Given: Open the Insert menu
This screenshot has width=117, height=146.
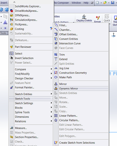Looking at the screenshot, I should tap(4, 3).
